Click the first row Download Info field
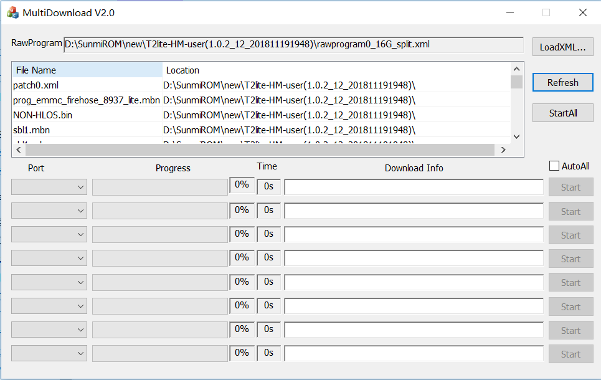This screenshot has height=380, width=601. click(x=414, y=188)
